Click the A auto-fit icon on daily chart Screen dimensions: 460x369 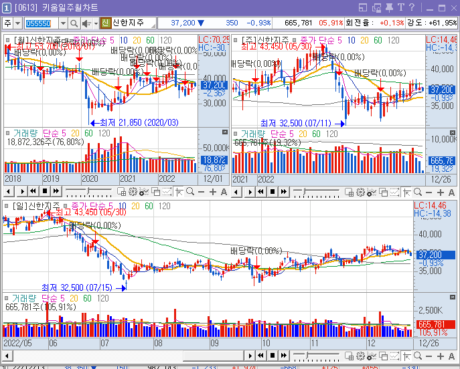[451, 356]
